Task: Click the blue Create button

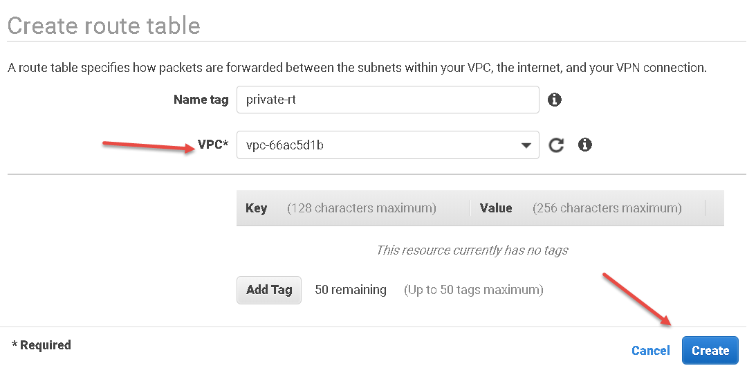Action: pos(710,351)
